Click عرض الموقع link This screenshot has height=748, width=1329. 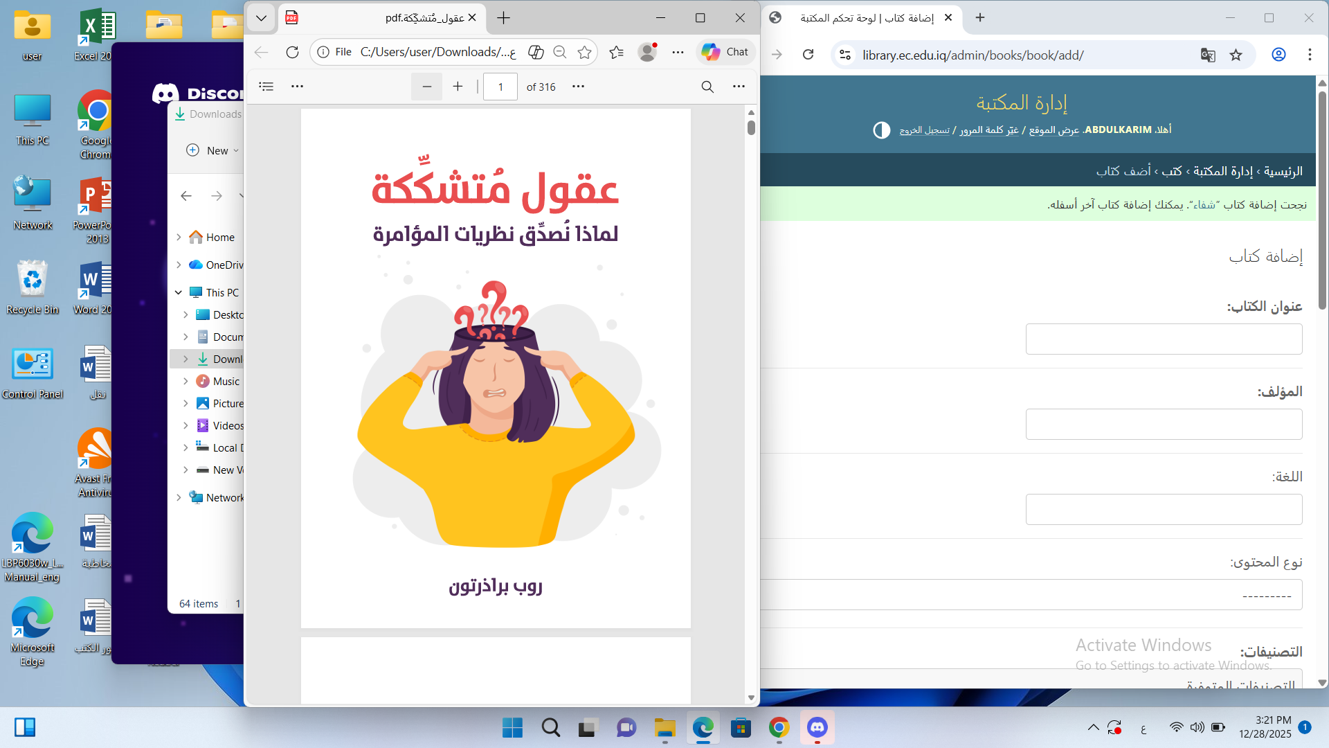coord(1054,130)
